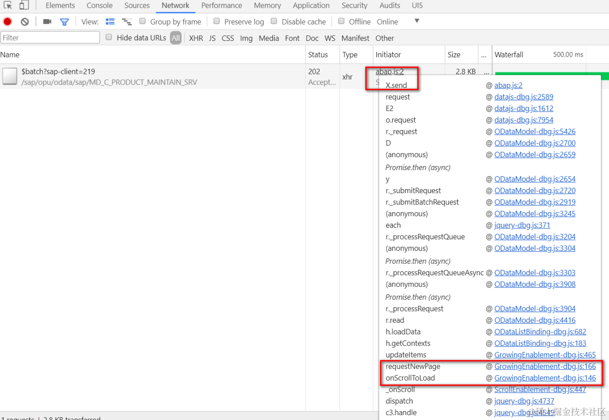Toggle the device toolbar icon
Image resolution: width=609 pixels, height=420 pixels.
click(x=24, y=5)
